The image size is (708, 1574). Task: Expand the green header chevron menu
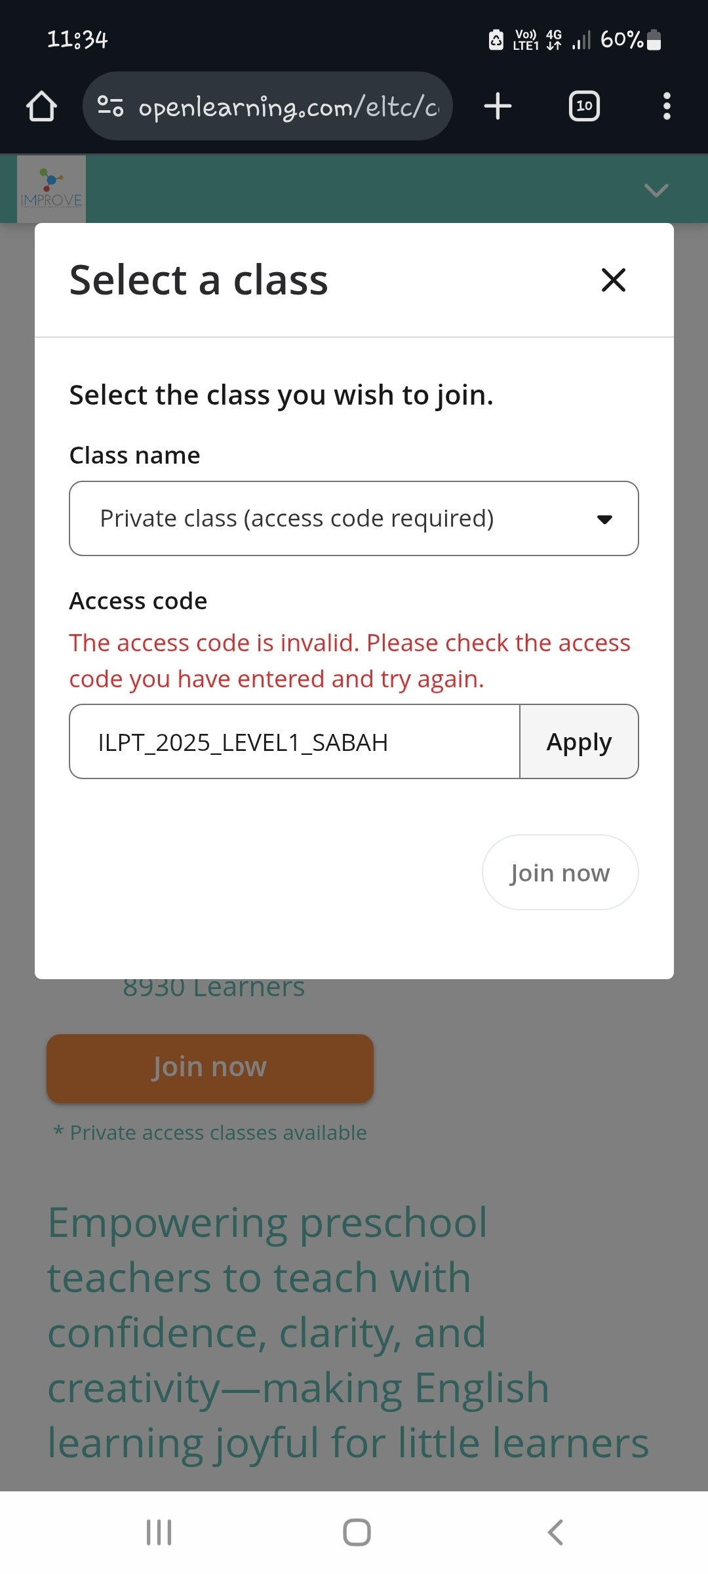coord(656,190)
